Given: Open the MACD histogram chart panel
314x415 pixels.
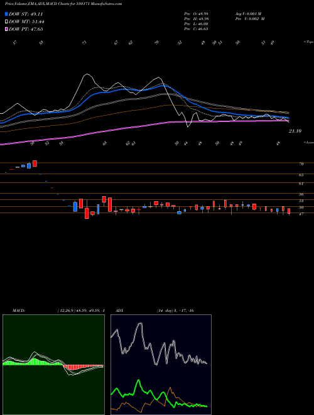Looking at the screenshot, I should (x=53, y=365).
